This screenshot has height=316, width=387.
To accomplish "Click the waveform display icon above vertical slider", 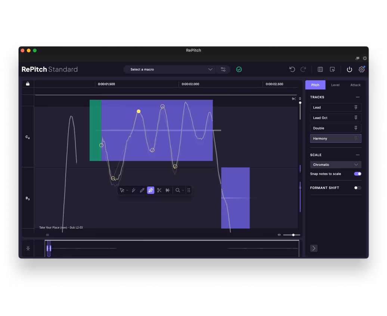I will tap(294, 99).
